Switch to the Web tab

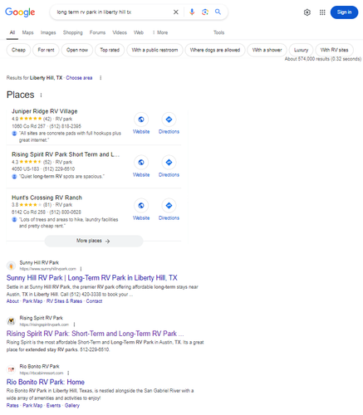(139, 32)
